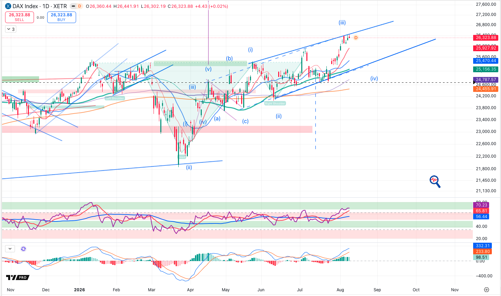Image resolution: width=501 pixels, height=296 pixels.
Task: Open the DAX Index 1D XETR symbol title
Action: click(40, 6)
